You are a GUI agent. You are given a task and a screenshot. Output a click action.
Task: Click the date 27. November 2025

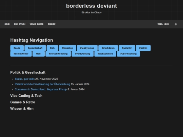point(46,79)
